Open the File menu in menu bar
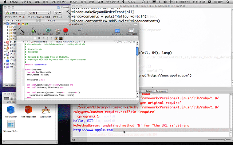The height and width of the screenshot is (145, 233). point(26,2)
